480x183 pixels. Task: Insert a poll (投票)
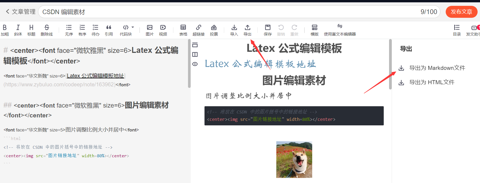click(x=214, y=30)
